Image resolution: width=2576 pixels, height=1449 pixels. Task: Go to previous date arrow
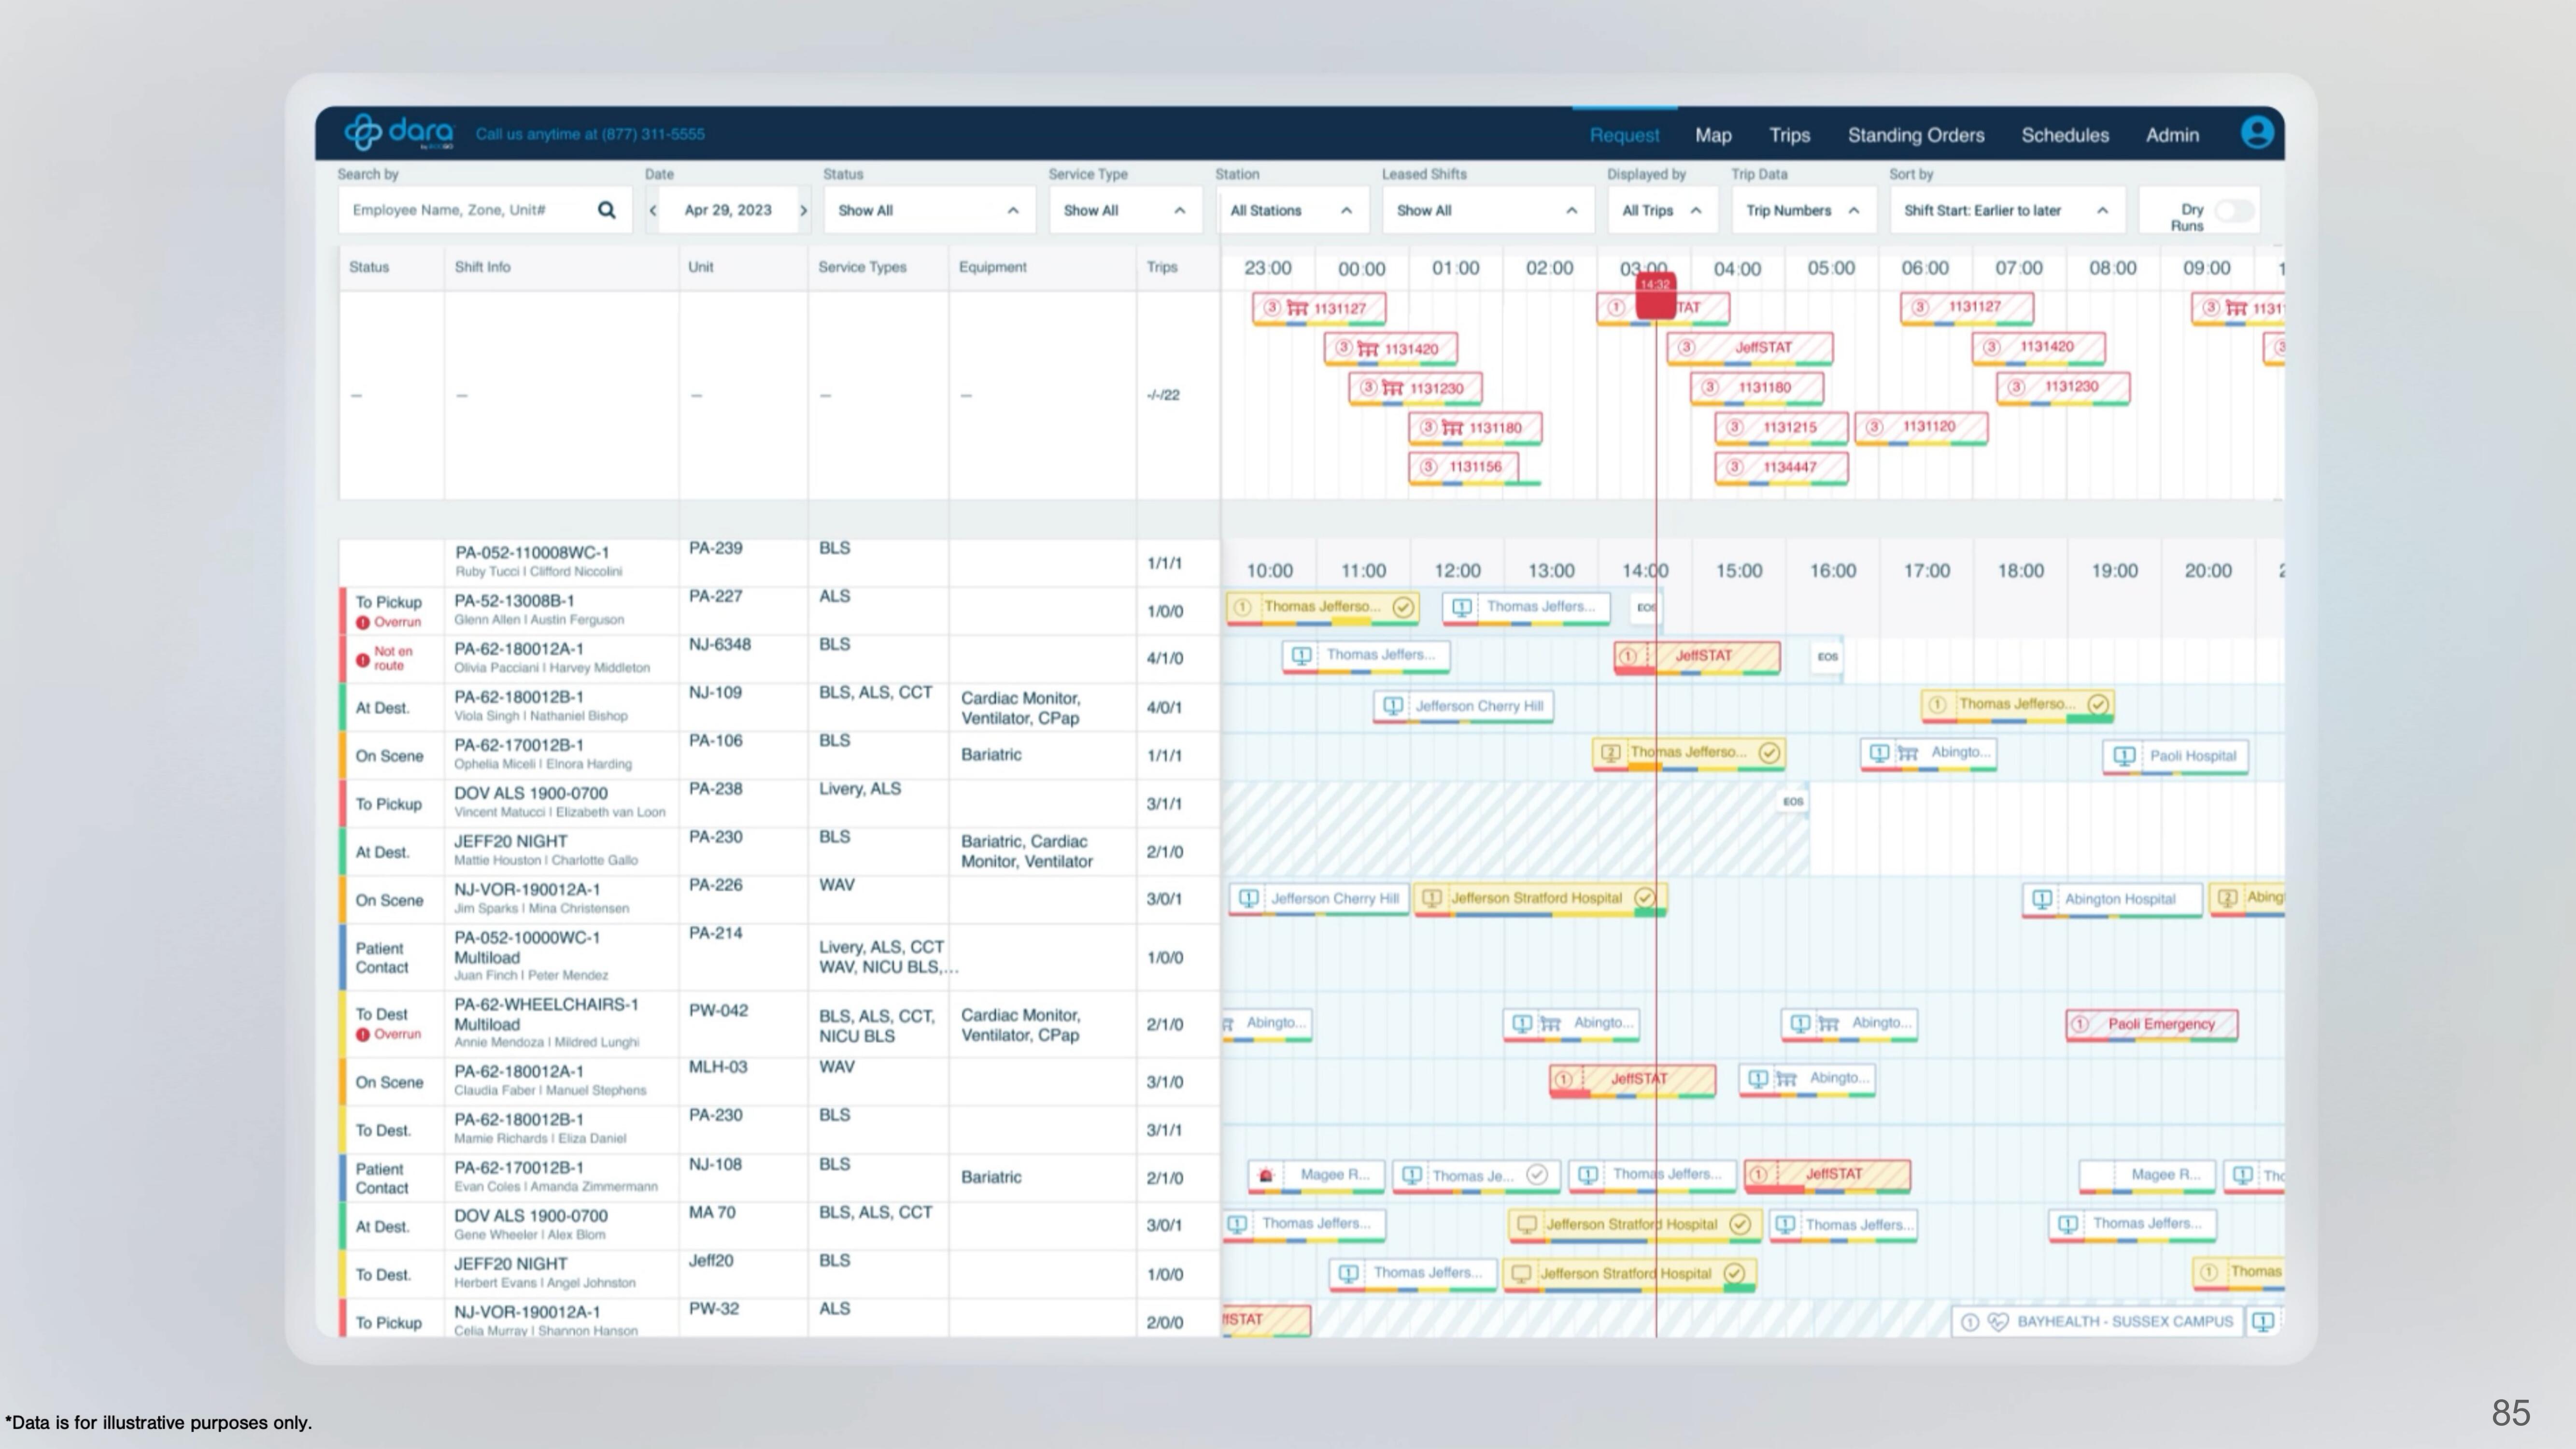(653, 210)
